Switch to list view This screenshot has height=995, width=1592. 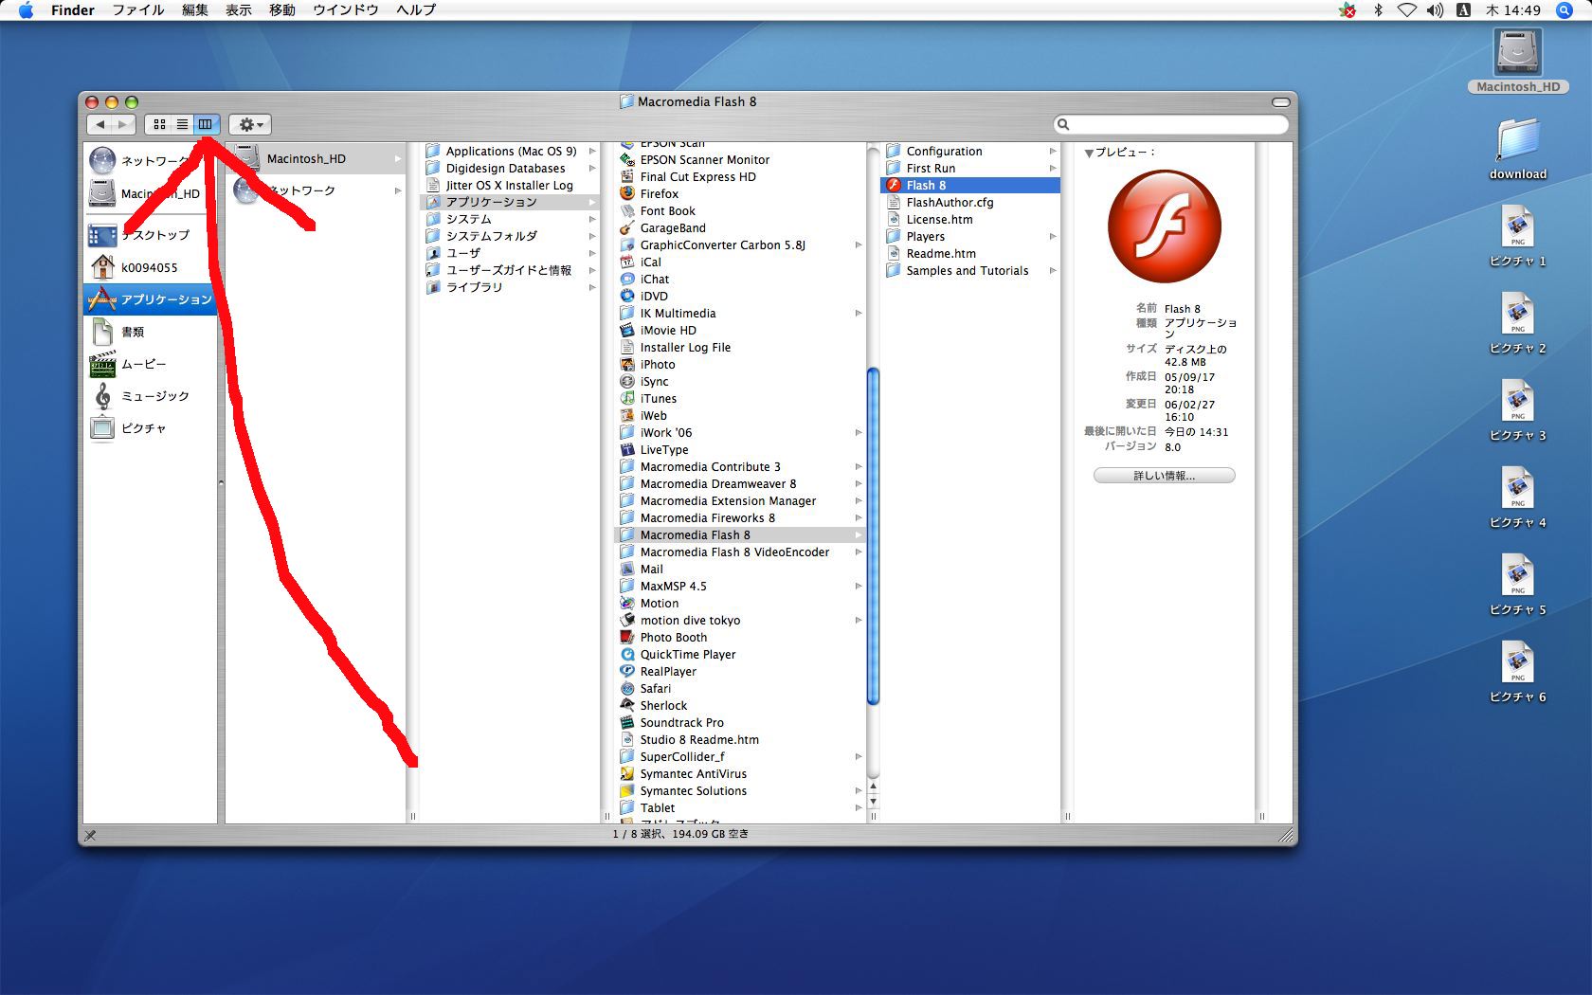click(x=183, y=124)
